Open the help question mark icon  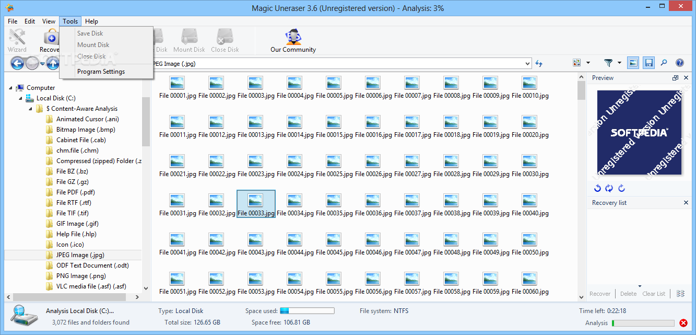(680, 63)
